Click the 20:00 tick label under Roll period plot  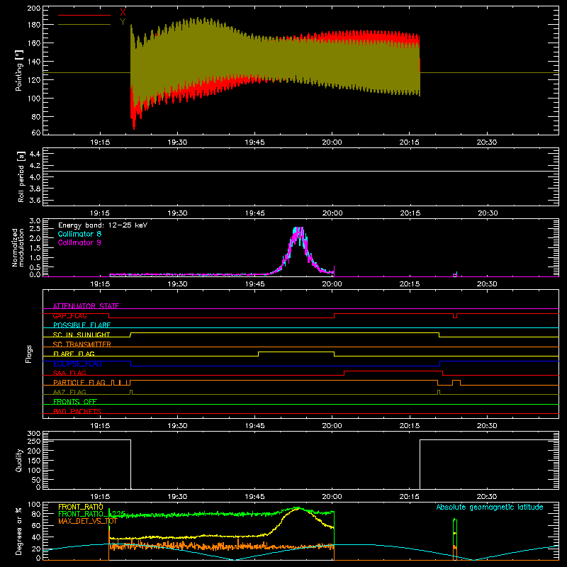tap(332, 213)
